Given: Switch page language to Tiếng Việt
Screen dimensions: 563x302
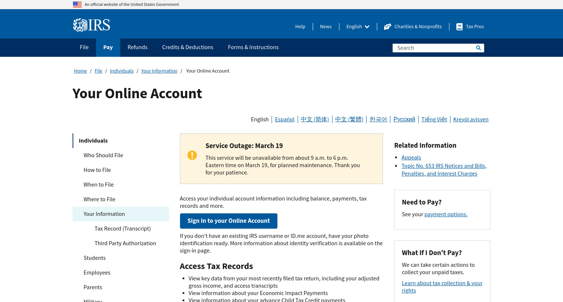Looking at the screenshot, I should click(x=434, y=119).
